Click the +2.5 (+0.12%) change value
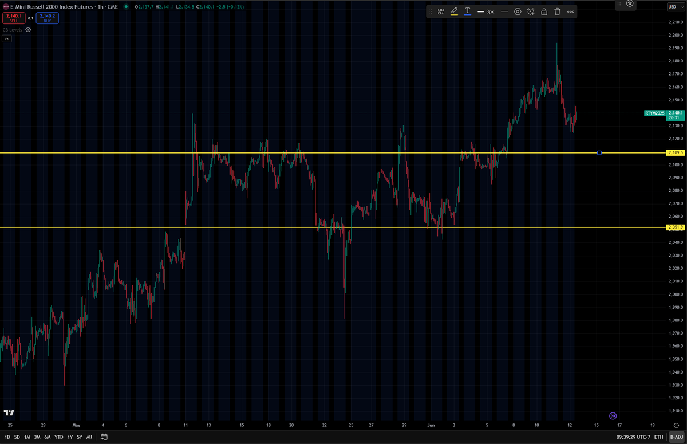Viewport: 687px width, 444px height. point(230,7)
